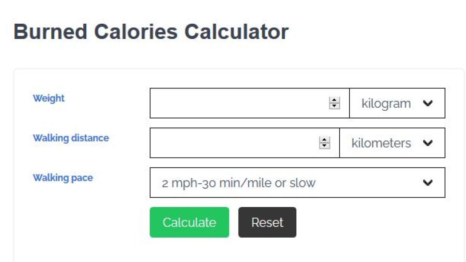Click the chevron icon beside kilogram
This screenshot has width=466, height=262.
(x=428, y=103)
